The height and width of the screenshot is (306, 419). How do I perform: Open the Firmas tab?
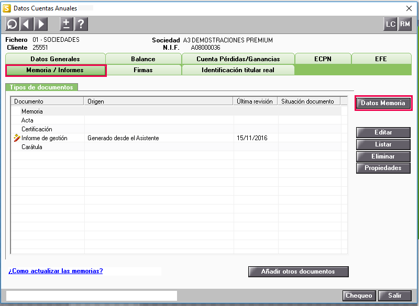(x=143, y=70)
